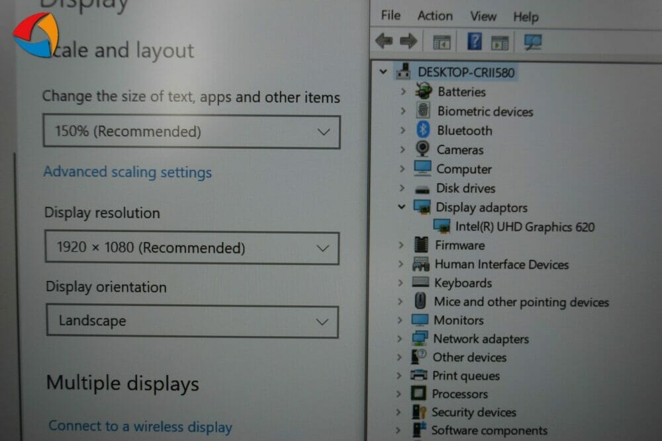
Task: Open the Landscape display orientation dropdown
Action: 193,322
